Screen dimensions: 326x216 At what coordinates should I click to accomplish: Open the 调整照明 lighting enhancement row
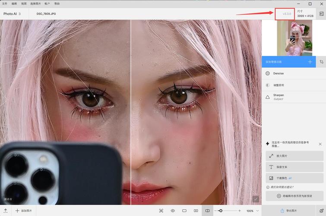[294, 85]
